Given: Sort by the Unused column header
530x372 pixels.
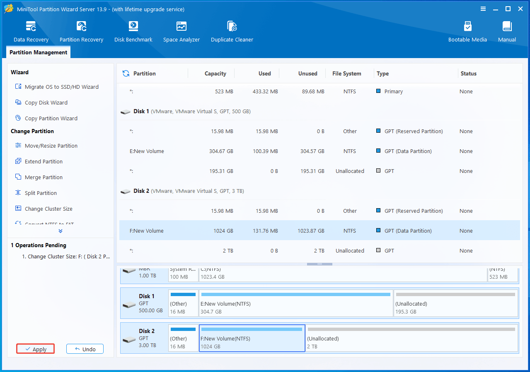Looking at the screenshot, I should point(308,73).
